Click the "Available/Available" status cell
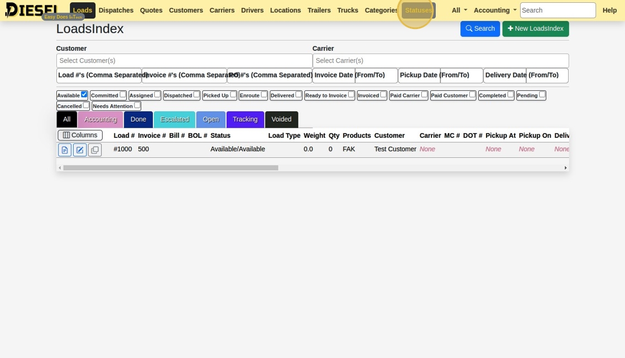This screenshot has width=625, height=358. click(x=238, y=149)
